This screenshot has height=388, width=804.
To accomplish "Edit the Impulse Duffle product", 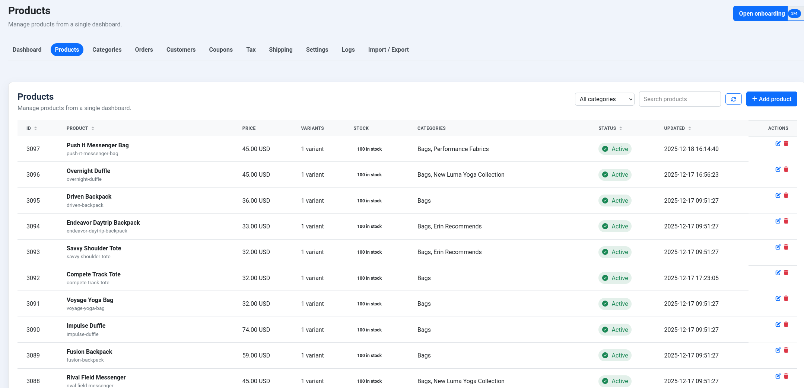I will [x=778, y=324].
